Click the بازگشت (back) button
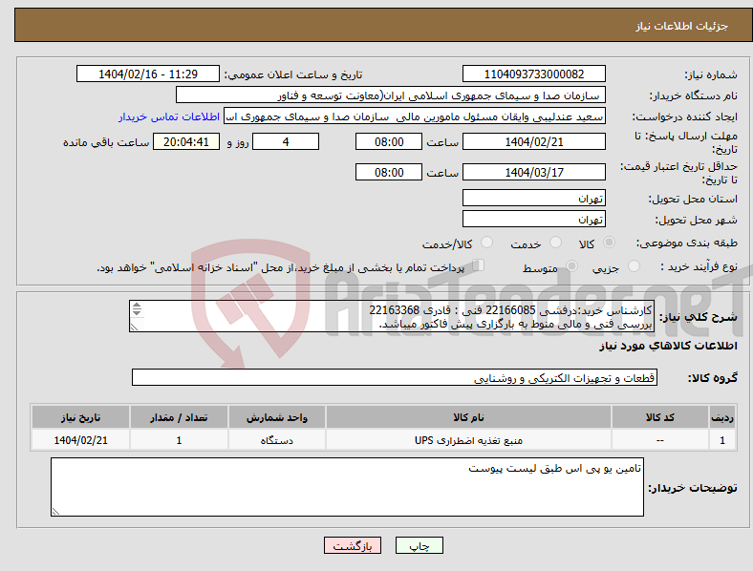The image size is (753, 571). pos(353,545)
